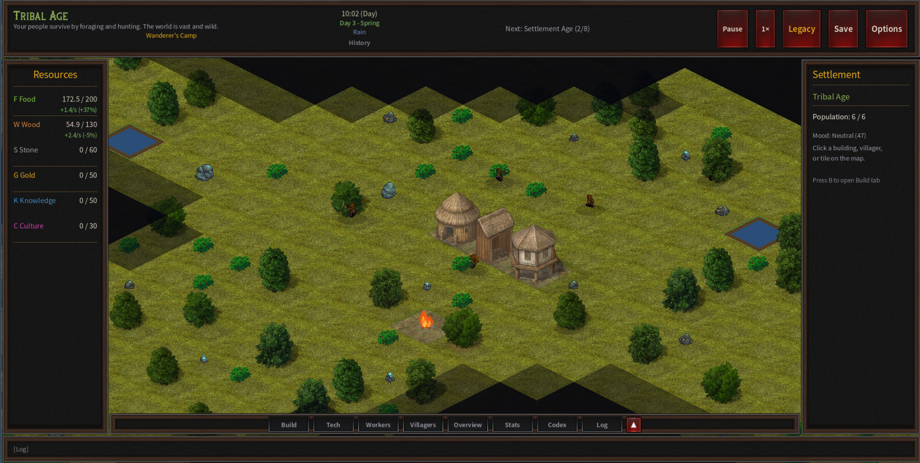Screen dimensions: 920x463
Task: Open the Workers tab
Action: (x=378, y=424)
